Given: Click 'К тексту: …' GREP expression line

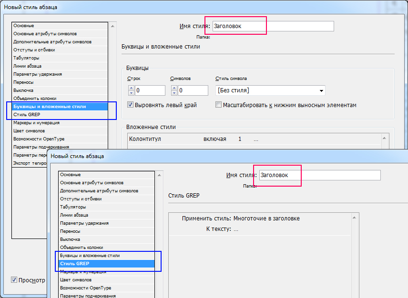Looking at the screenshot, I should (x=222, y=229).
